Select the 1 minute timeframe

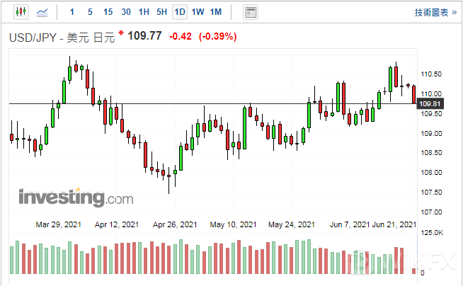[x=72, y=12]
